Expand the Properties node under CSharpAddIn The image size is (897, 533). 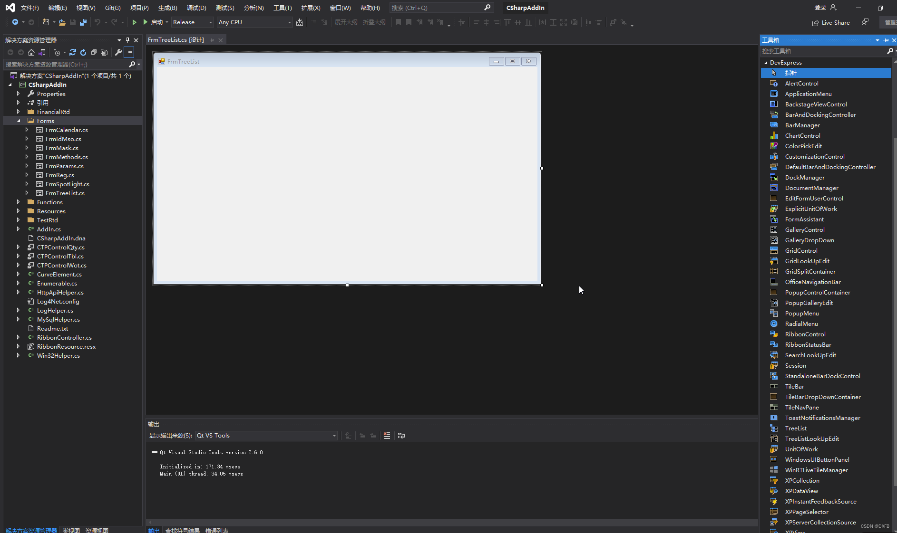pos(18,94)
